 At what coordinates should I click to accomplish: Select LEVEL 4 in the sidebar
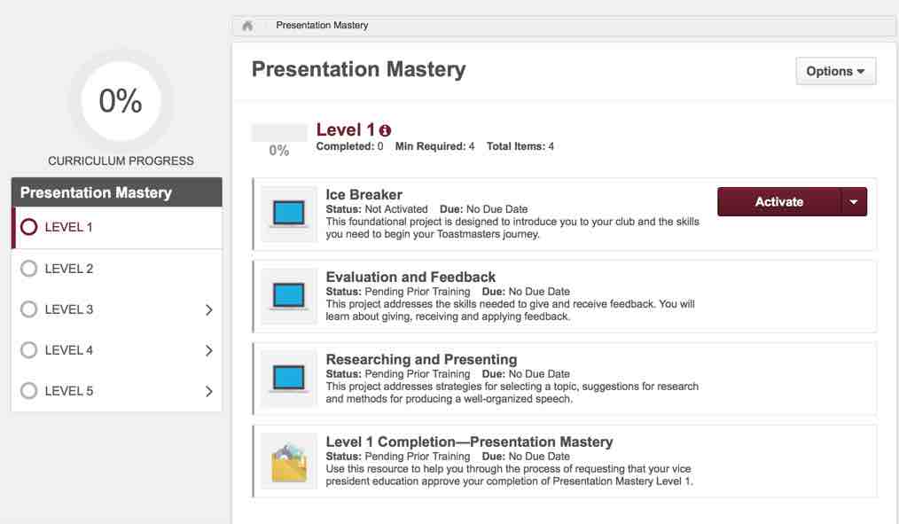(x=69, y=350)
